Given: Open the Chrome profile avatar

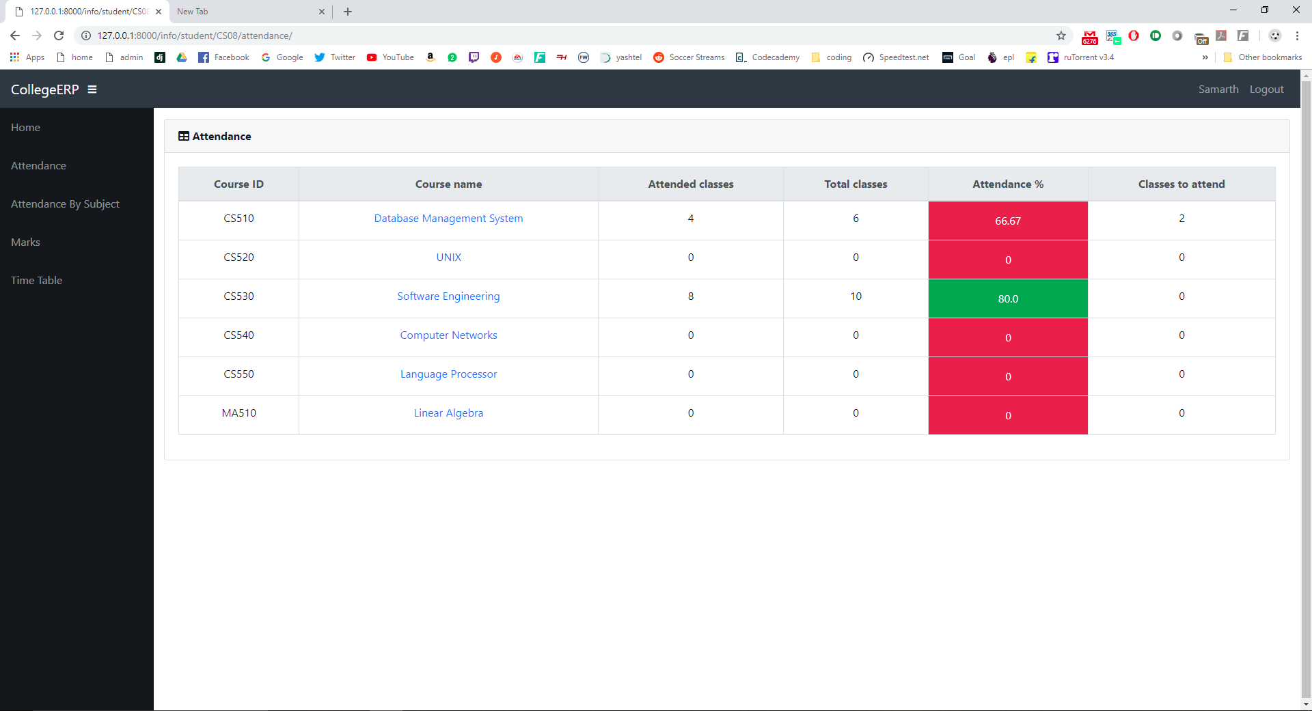Looking at the screenshot, I should 1275,36.
